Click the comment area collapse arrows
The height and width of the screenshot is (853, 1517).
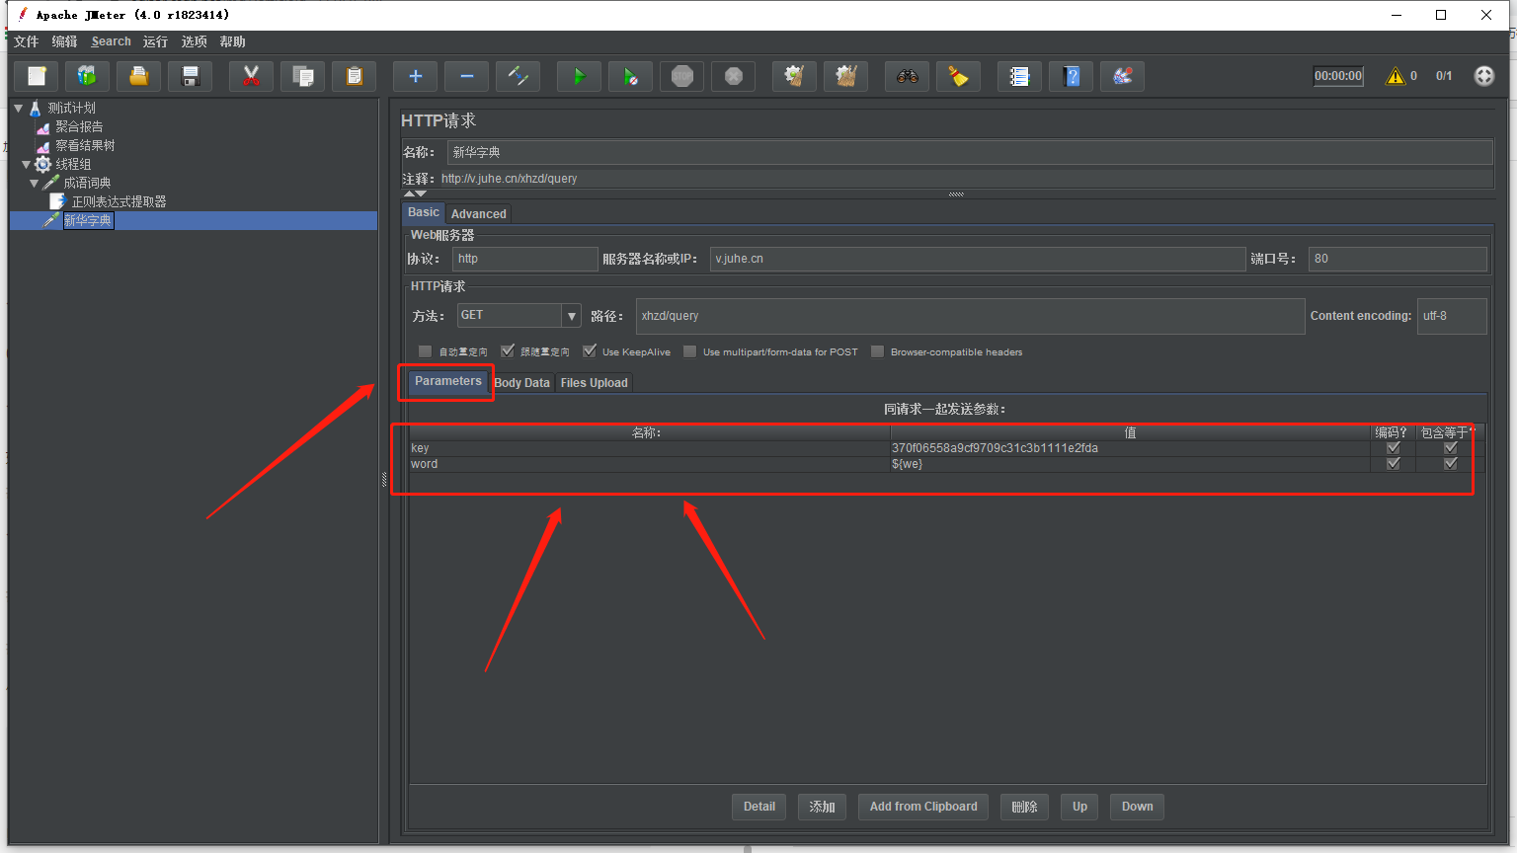point(415,194)
